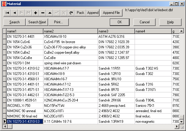
Task: Click the Pack toolbar button
Action: pyautogui.click(x=80, y=13)
